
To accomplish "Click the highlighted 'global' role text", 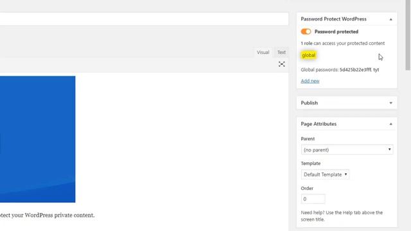I will [x=308, y=55].
